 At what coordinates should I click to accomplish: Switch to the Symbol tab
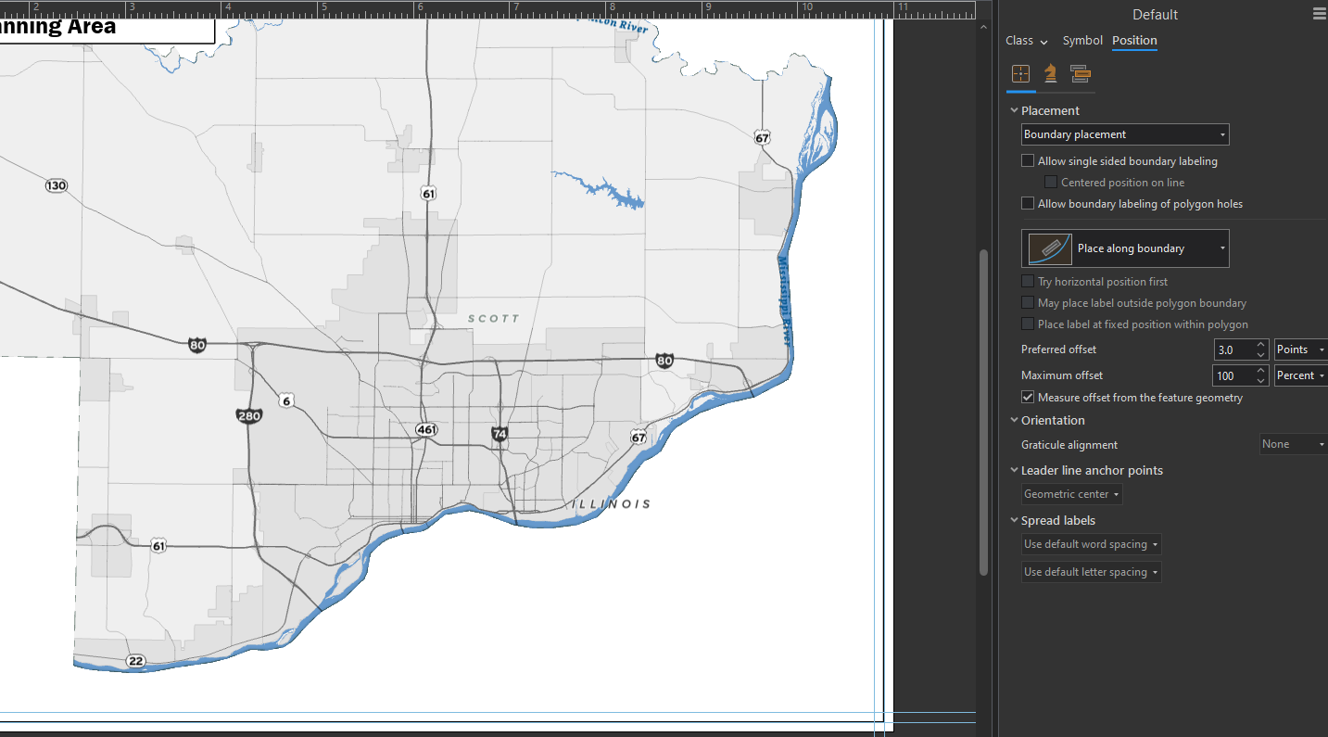(1082, 41)
